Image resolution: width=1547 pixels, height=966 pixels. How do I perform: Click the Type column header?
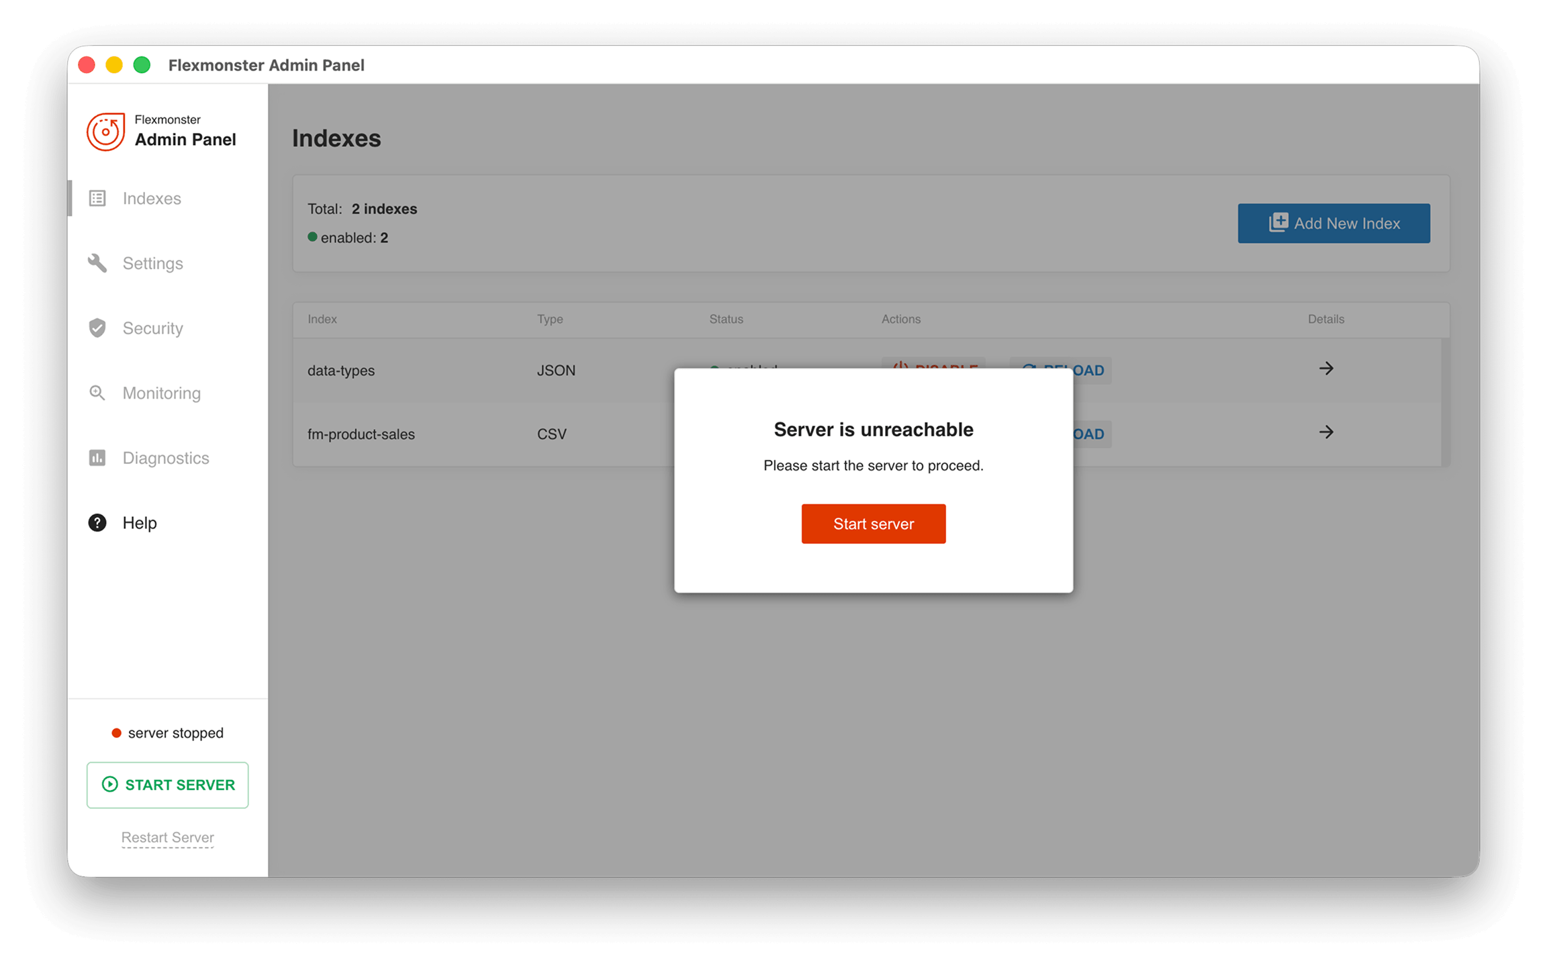point(549,319)
